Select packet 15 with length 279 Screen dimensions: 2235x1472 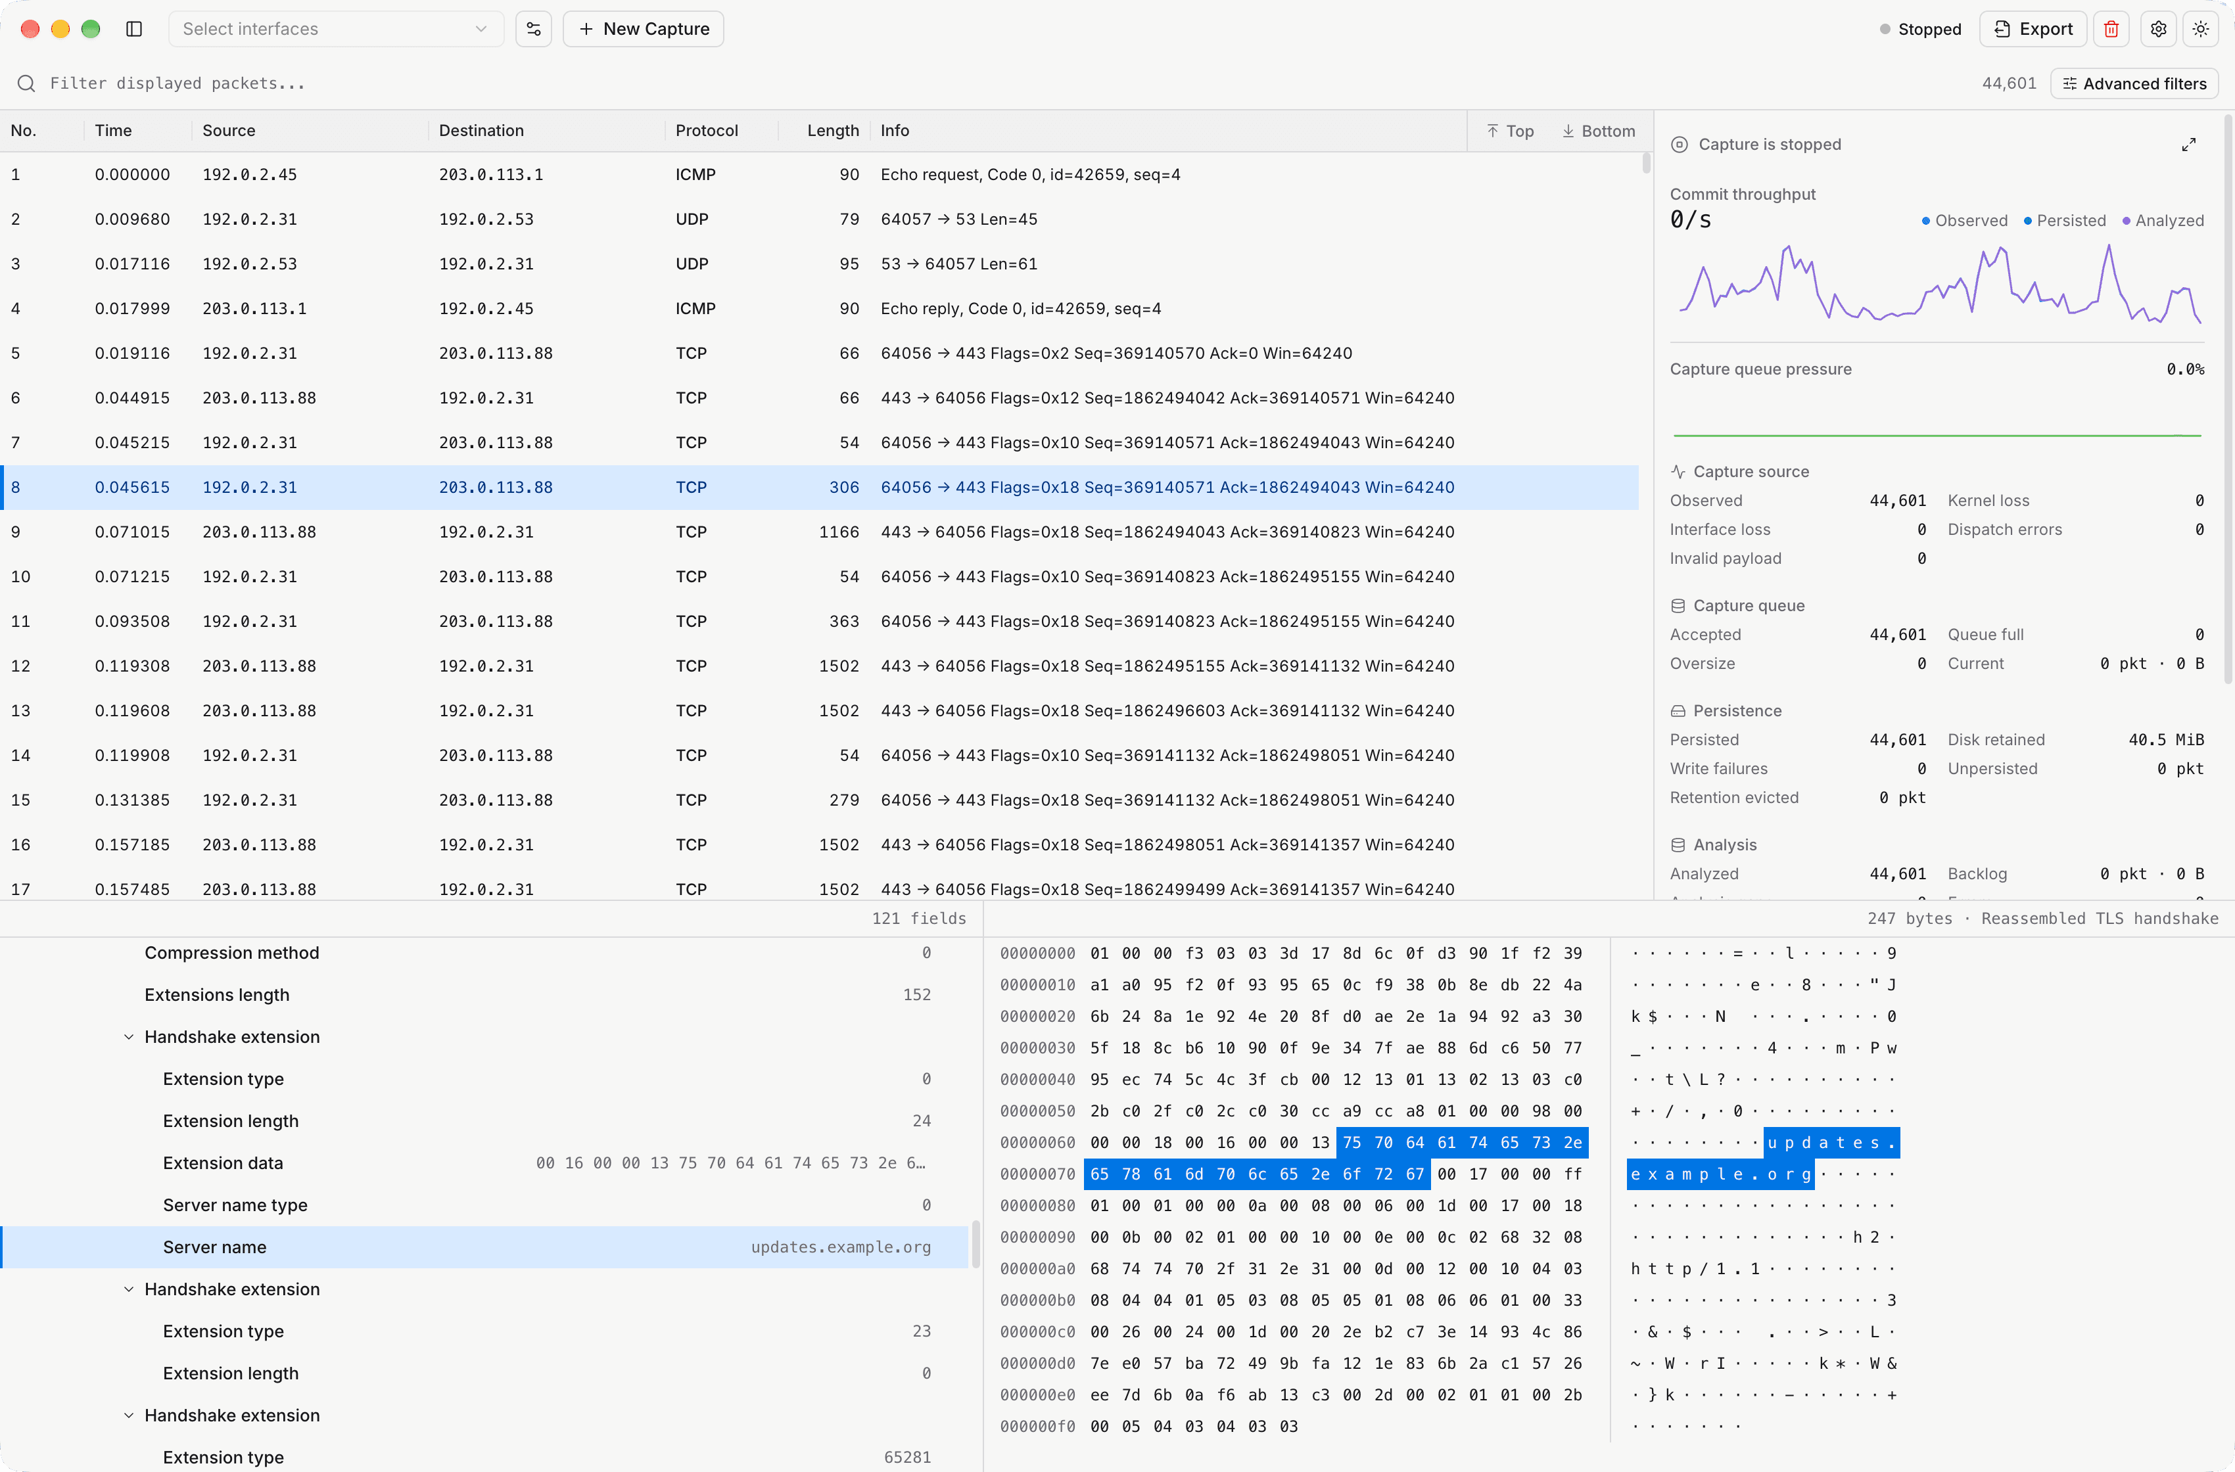click(819, 800)
